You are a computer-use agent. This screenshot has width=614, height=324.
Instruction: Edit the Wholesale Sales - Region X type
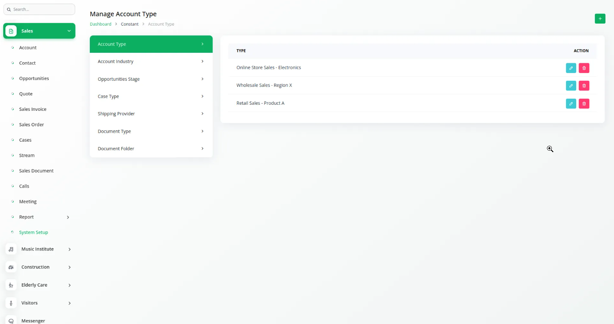571,86
